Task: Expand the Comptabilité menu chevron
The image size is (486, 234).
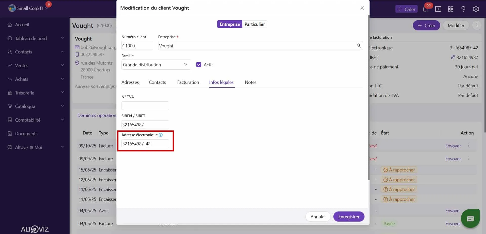Action: (x=62, y=120)
